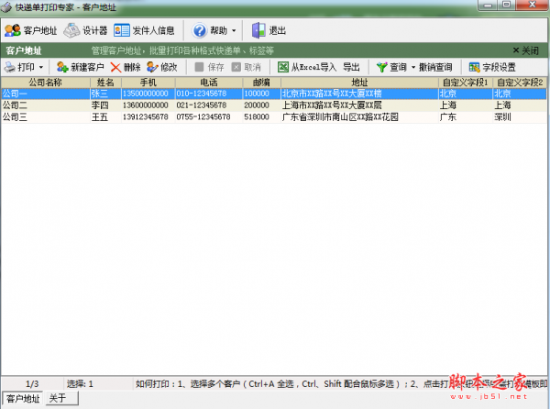
Task: Select the 公司三 row
Action: (273, 116)
